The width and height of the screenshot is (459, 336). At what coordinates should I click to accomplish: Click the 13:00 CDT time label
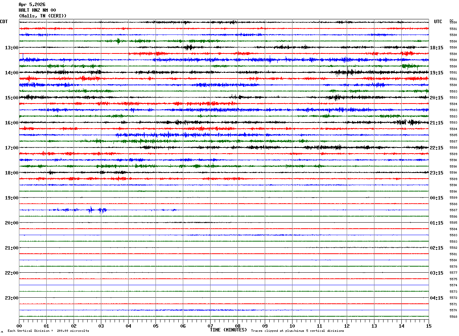[11, 48]
